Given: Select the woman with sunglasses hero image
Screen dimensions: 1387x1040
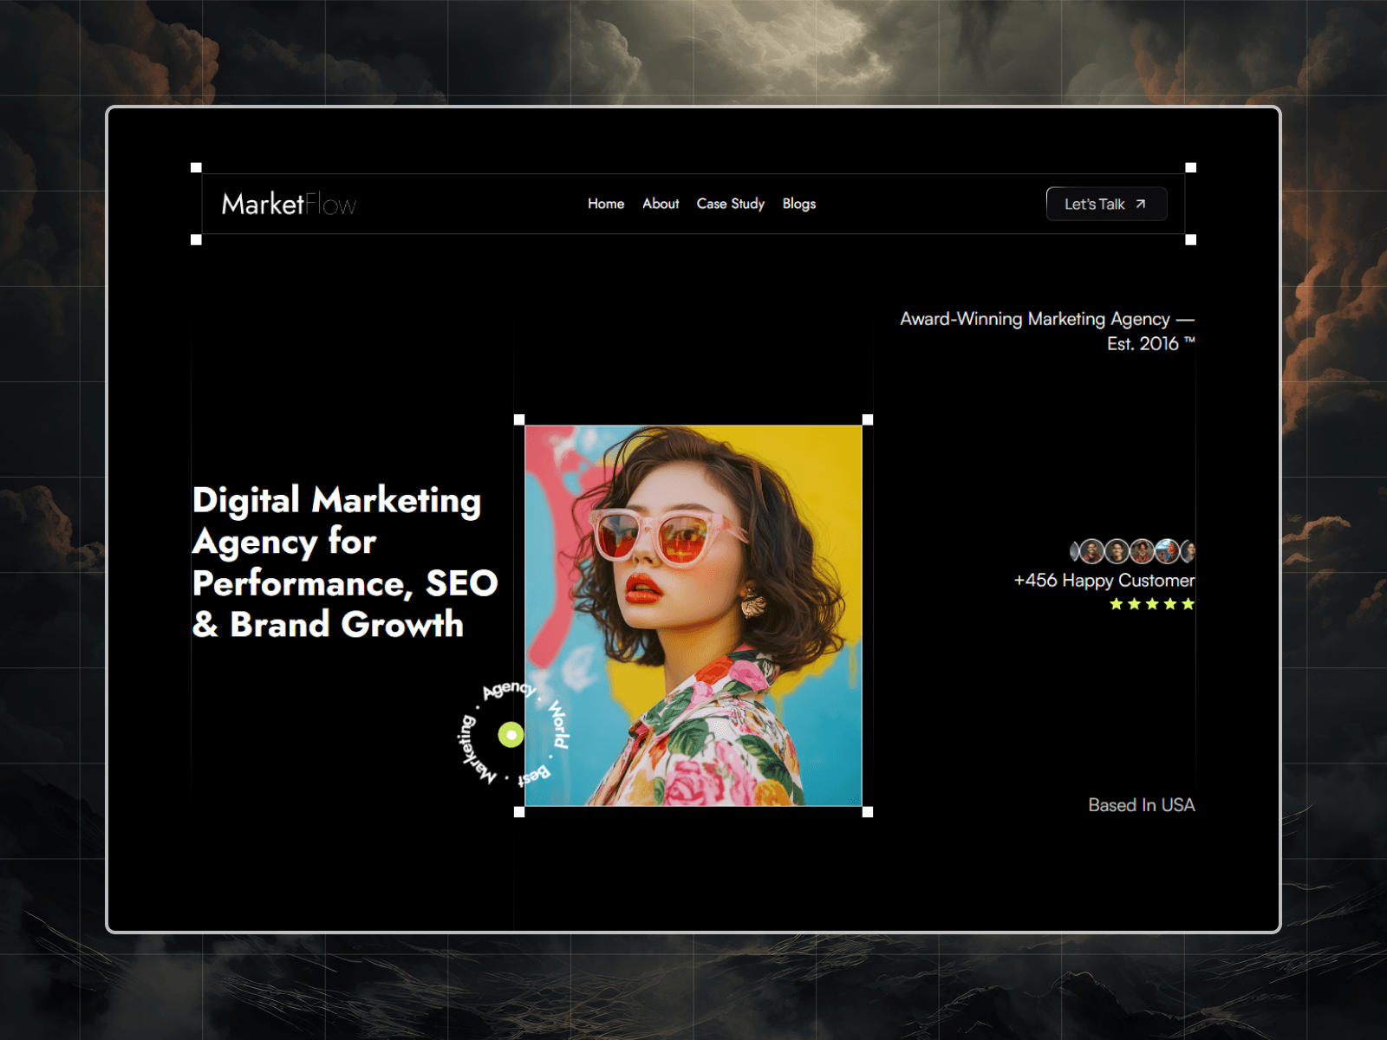Looking at the screenshot, I should (x=693, y=615).
